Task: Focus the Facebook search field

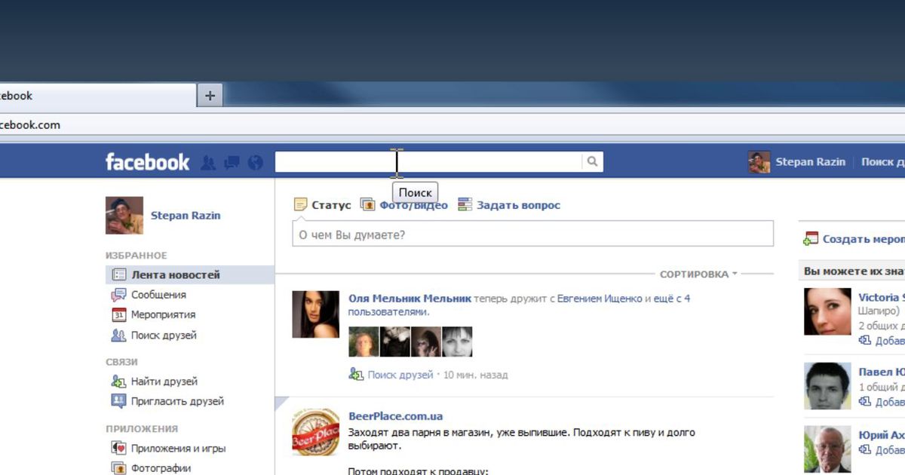Action: click(x=428, y=161)
